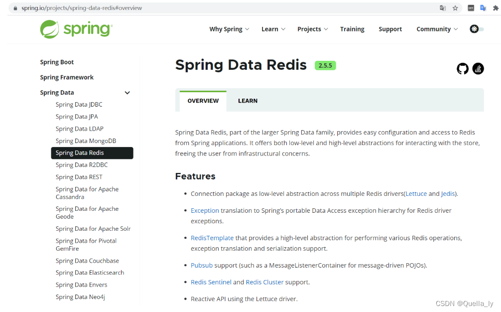The width and height of the screenshot is (501, 312).
Task: Collapse the Spring Data sidebar chevron
Action: click(127, 93)
